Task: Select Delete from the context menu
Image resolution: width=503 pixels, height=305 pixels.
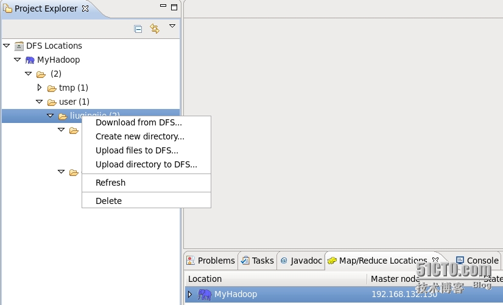Action: click(146, 201)
